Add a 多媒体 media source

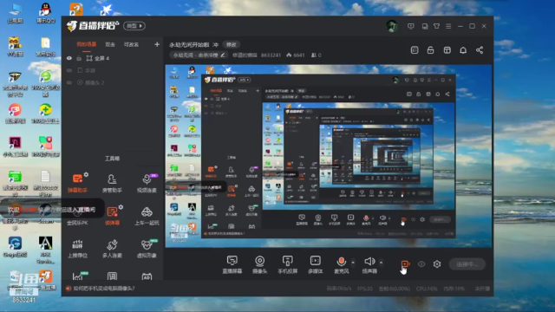pyautogui.click(x=315, y=264)
